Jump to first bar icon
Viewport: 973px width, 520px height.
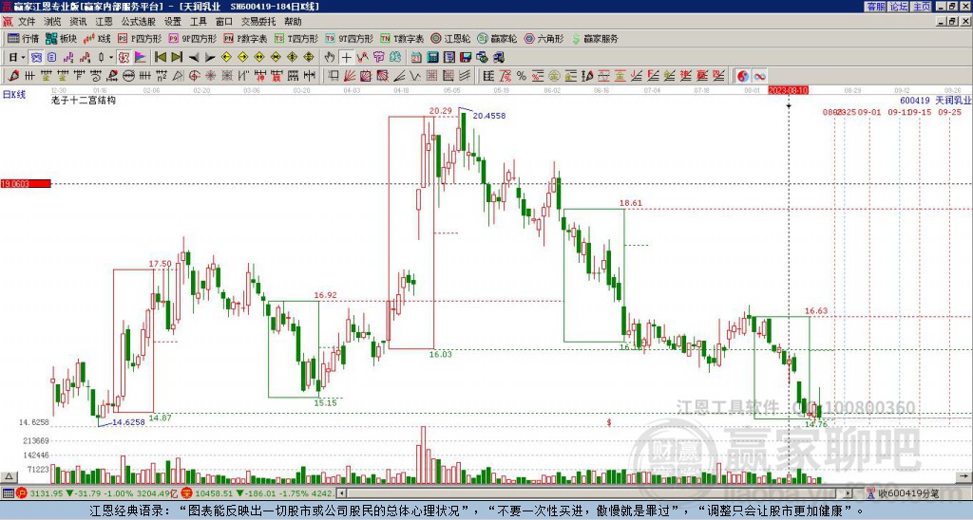pos(160,58)
